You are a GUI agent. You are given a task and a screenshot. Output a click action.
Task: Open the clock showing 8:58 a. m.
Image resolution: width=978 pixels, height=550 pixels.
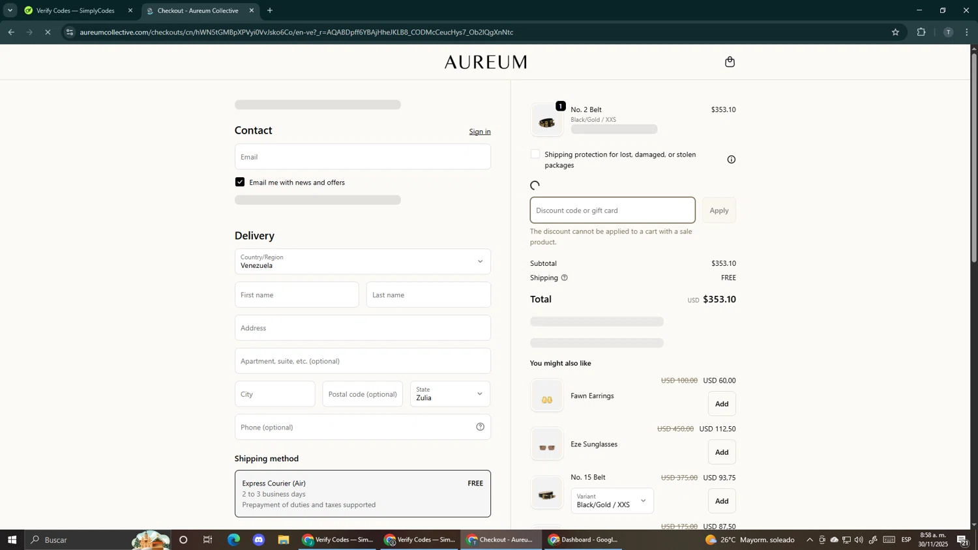[x=933, y=540]
